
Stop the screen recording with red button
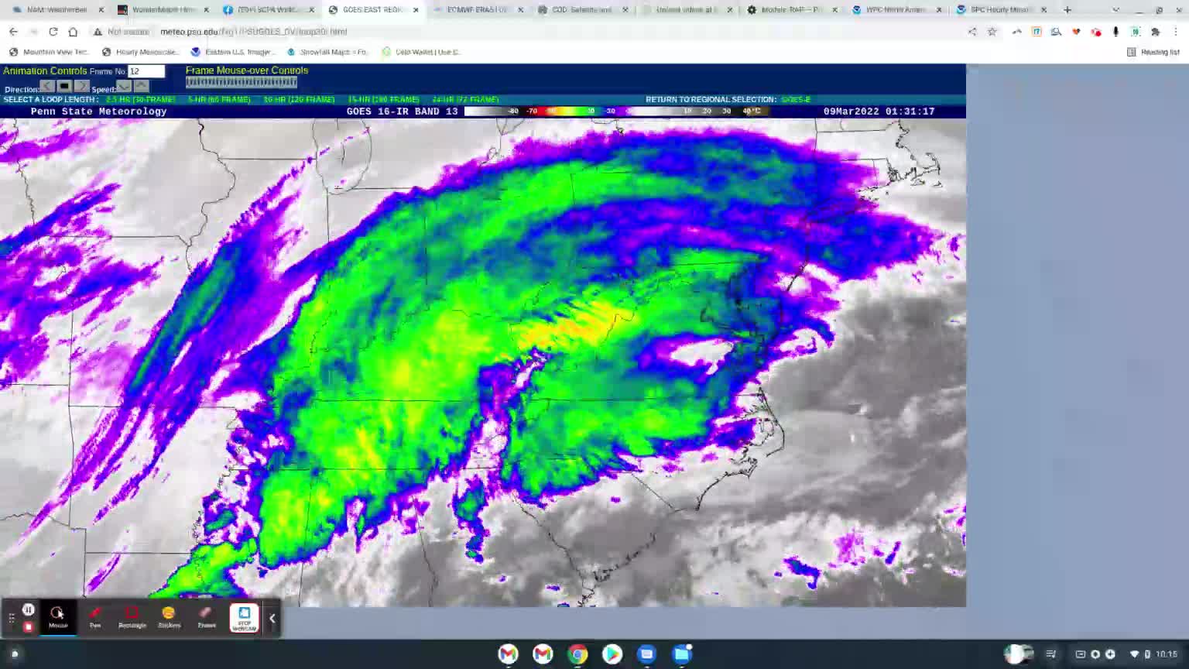point(28,626)
